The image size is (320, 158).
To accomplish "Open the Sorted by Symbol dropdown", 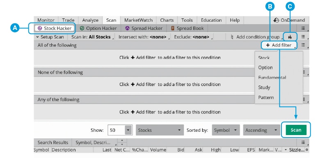I will point(226,130).
